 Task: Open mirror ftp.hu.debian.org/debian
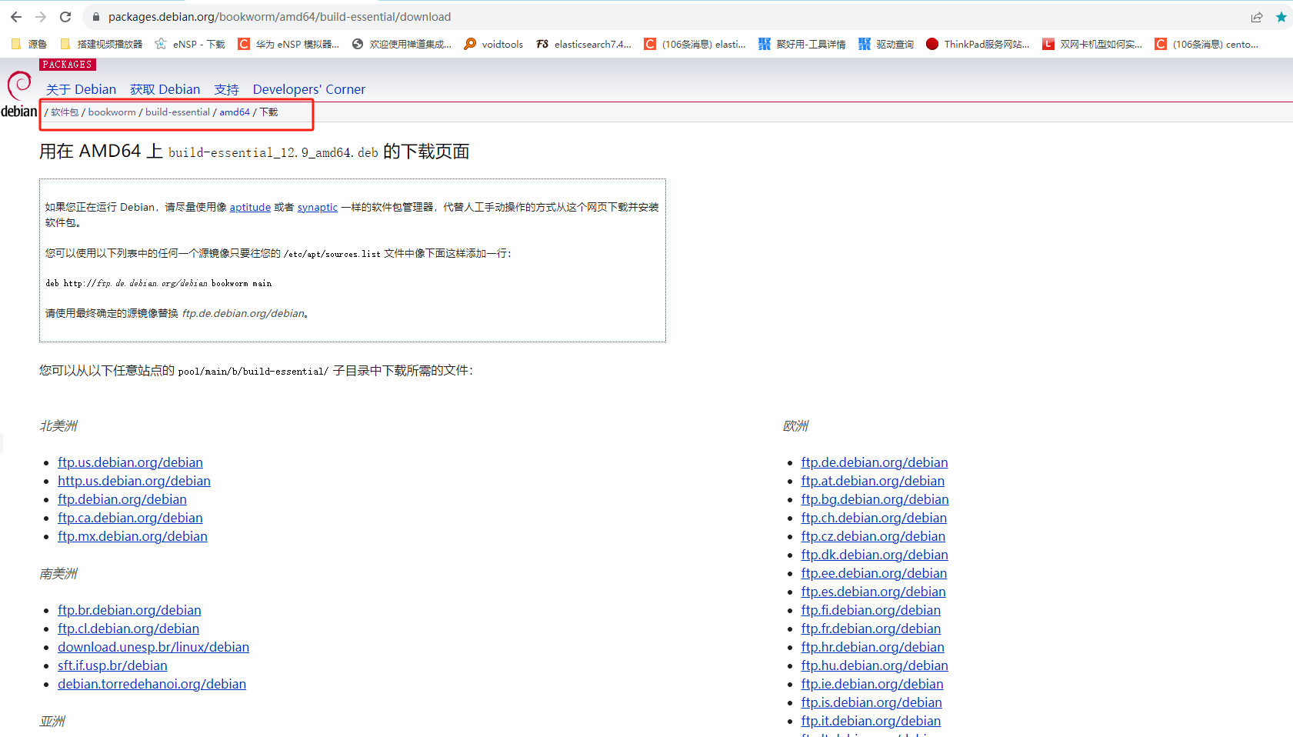875,665
